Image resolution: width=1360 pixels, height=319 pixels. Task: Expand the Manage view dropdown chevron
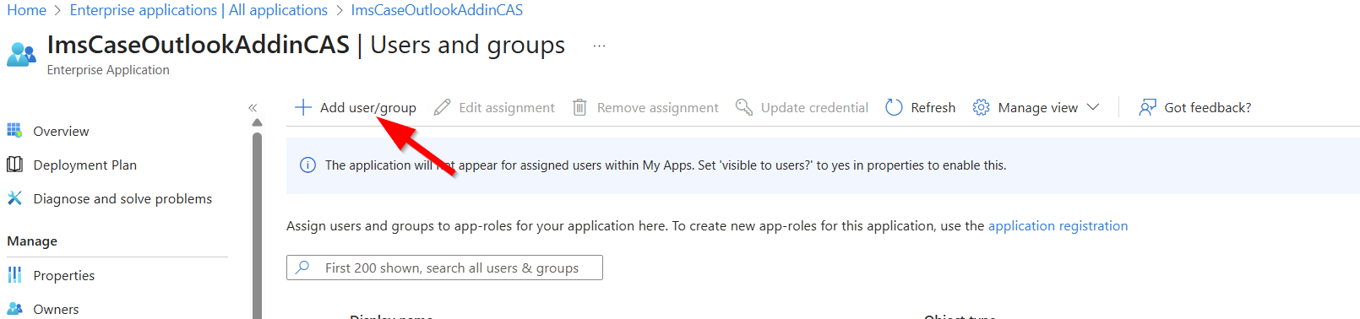pyautogui.click(x=1093, y=107)
